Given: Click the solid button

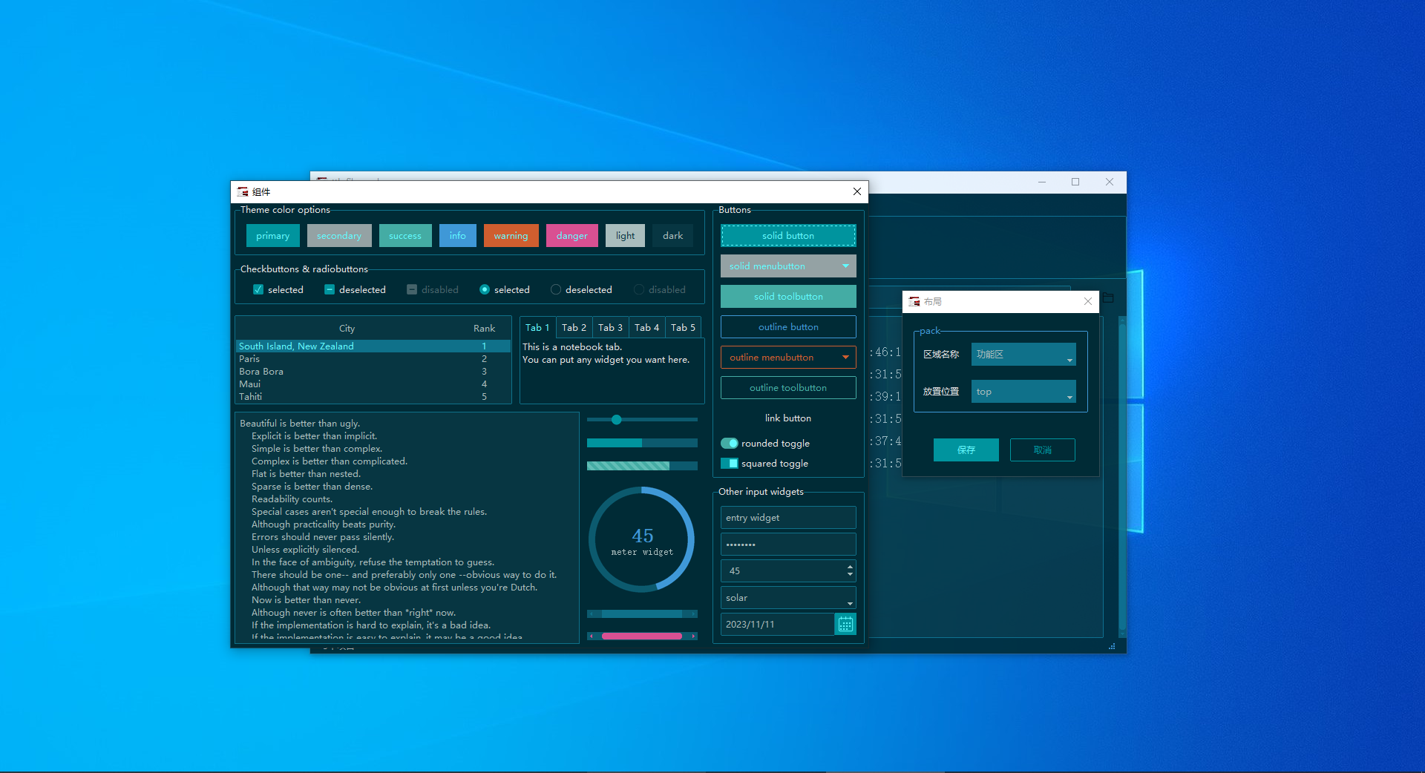Looking at the screenshot, I should tap(788, 235).
